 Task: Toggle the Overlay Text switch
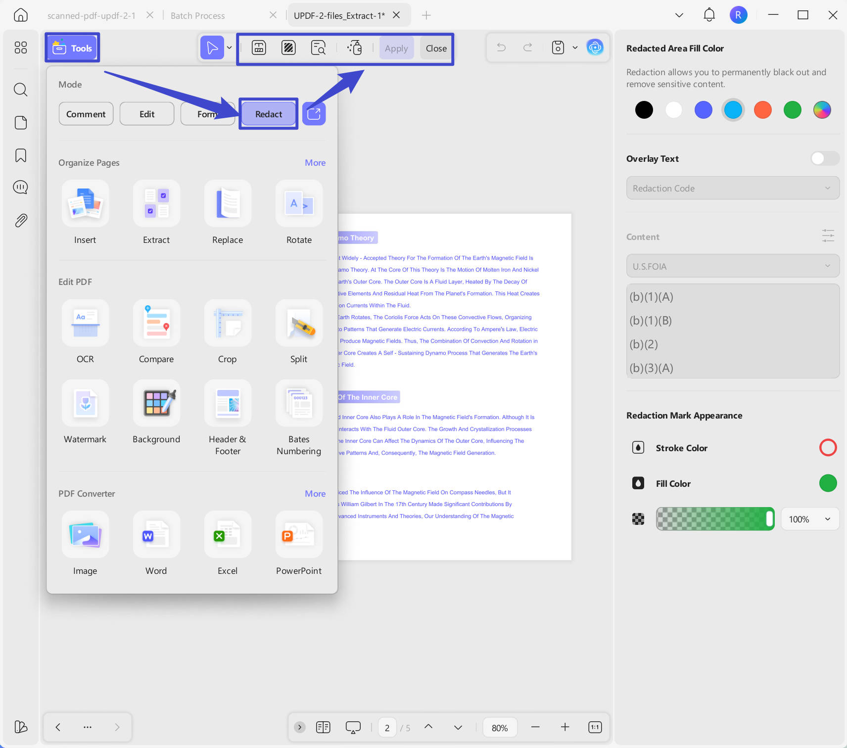[825, 158]
